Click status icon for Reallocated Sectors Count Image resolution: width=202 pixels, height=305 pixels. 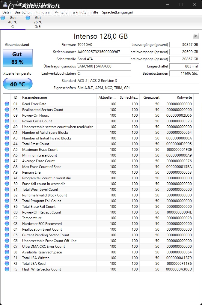coord(7,109)
